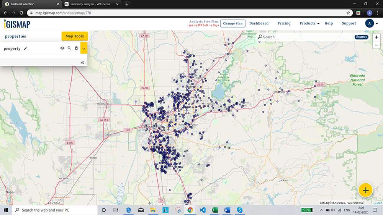Open the Chrome profile avatar
This screenshot has width=383, height=215.
click(x=369, y=13)
